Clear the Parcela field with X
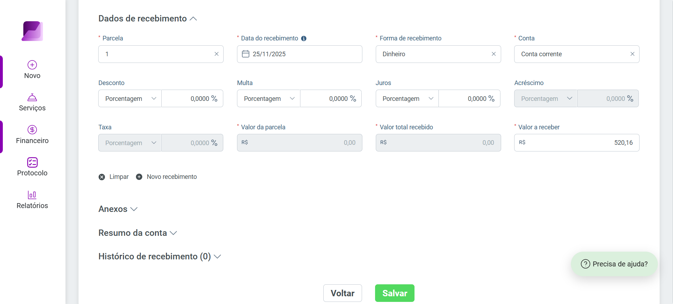The height and width of the screenshot is (304, 673). (x=217, y=54)
